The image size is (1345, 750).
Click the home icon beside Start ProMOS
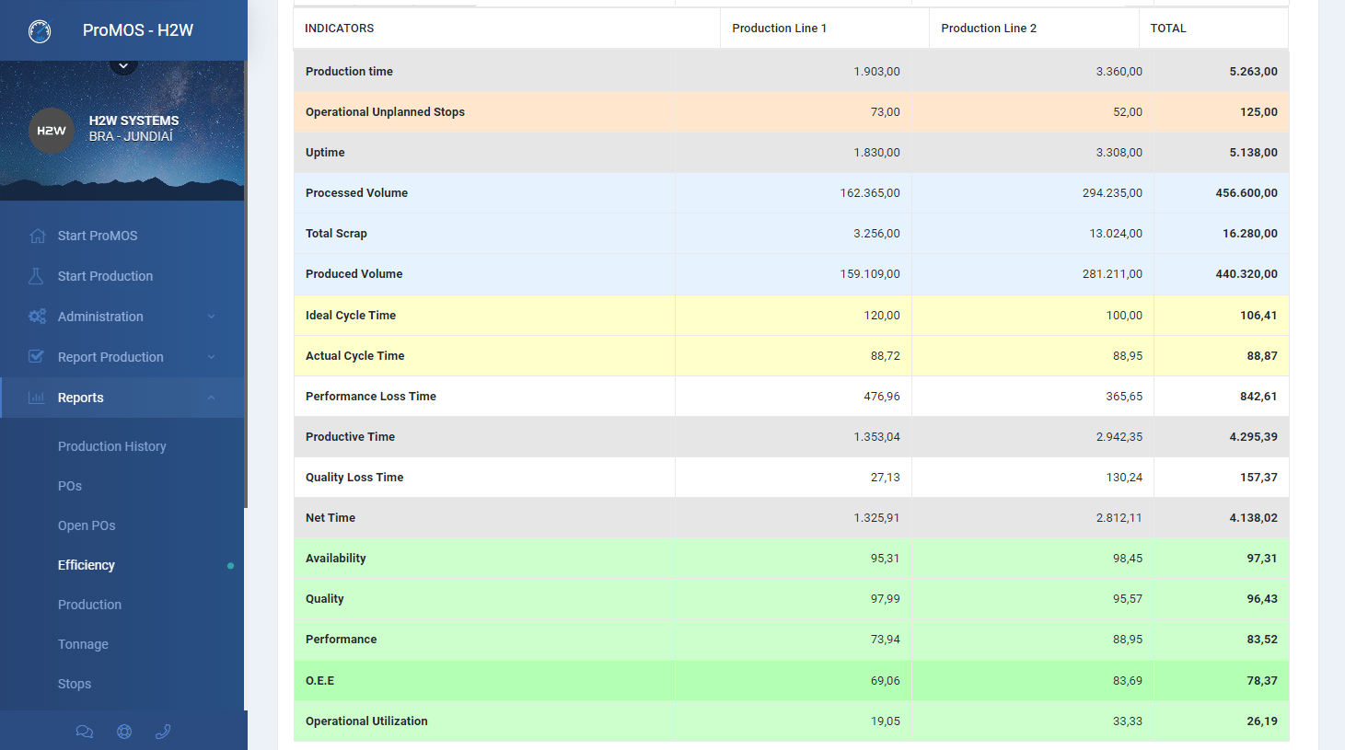(37, 236)
